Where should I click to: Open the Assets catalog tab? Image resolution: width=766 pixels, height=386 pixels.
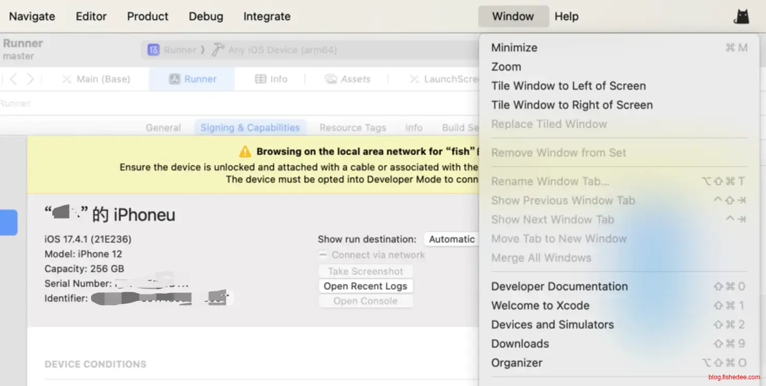pos(348,79)
